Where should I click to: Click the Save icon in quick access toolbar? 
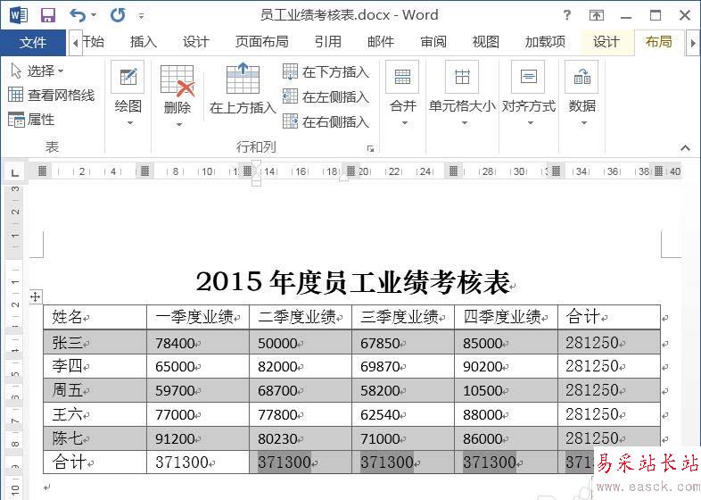click(x=48, y=16)
